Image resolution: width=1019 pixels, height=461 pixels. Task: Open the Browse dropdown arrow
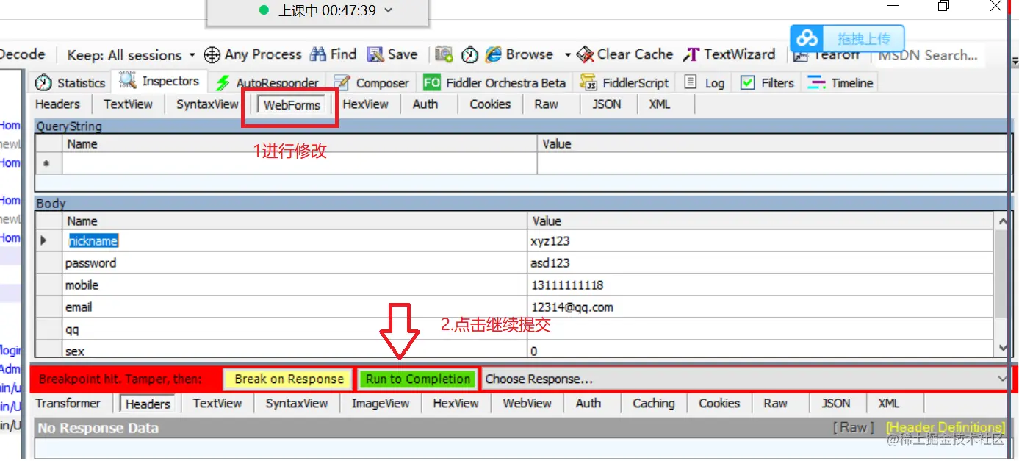[567, 55]
